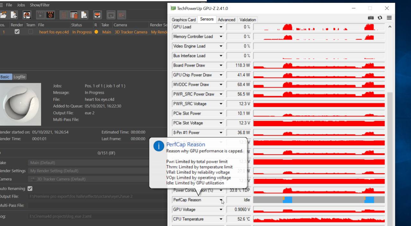This screenshot has height=226, width=411.
Task: Open the File menu in Render Queue
Action: [9, 5]
